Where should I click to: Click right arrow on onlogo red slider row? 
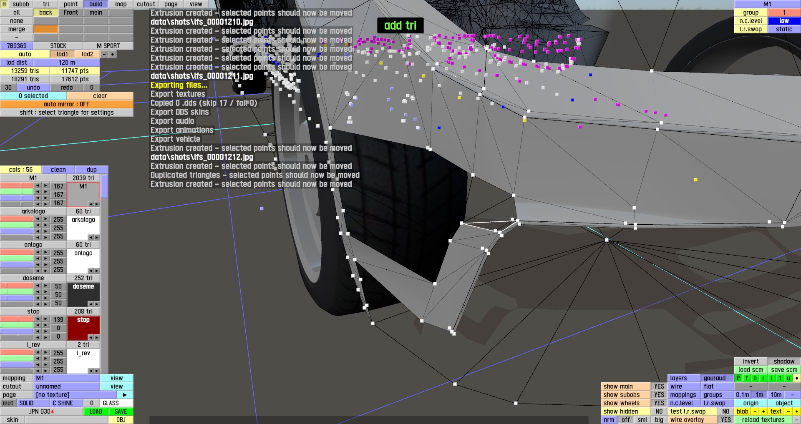point(46,252)
